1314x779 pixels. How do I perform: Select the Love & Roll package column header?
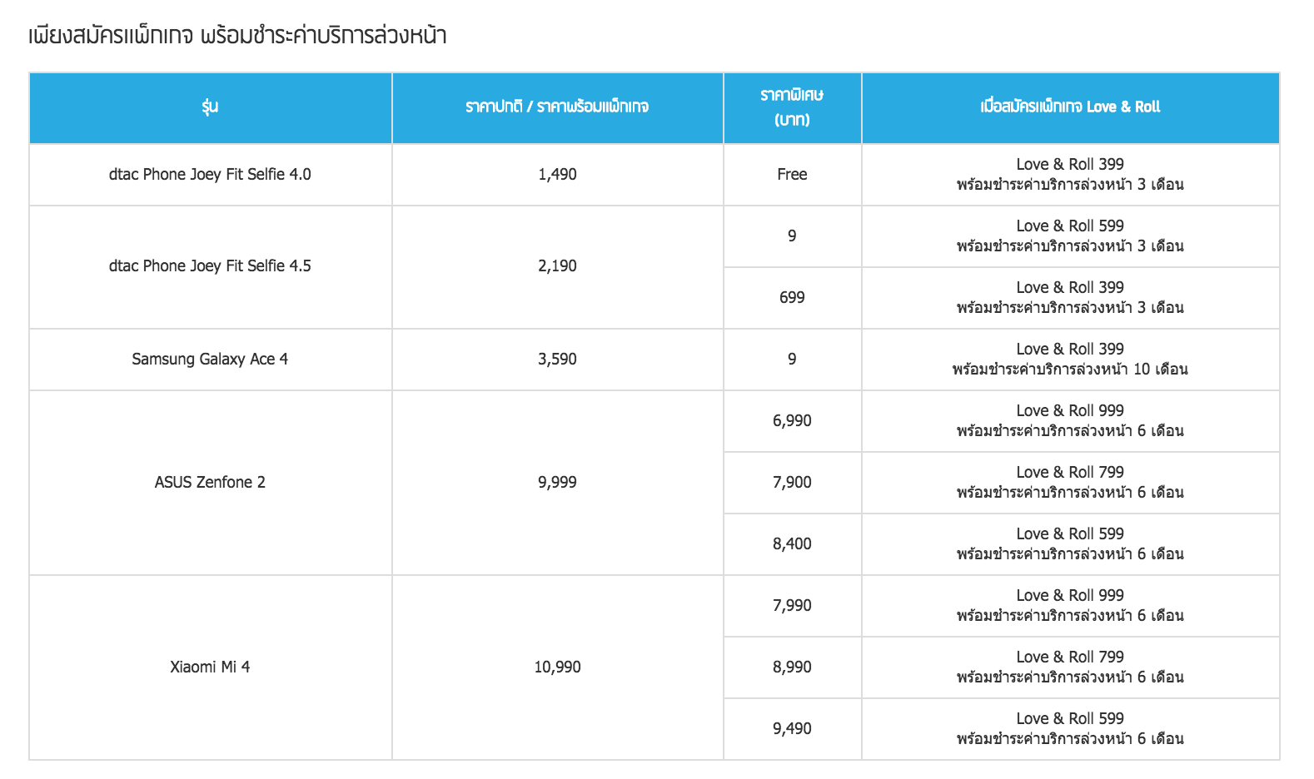coord(1070,107)
